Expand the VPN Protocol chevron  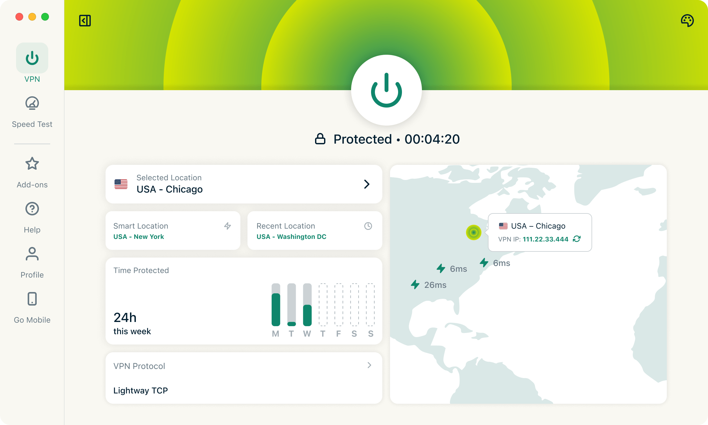coord(369,365)
